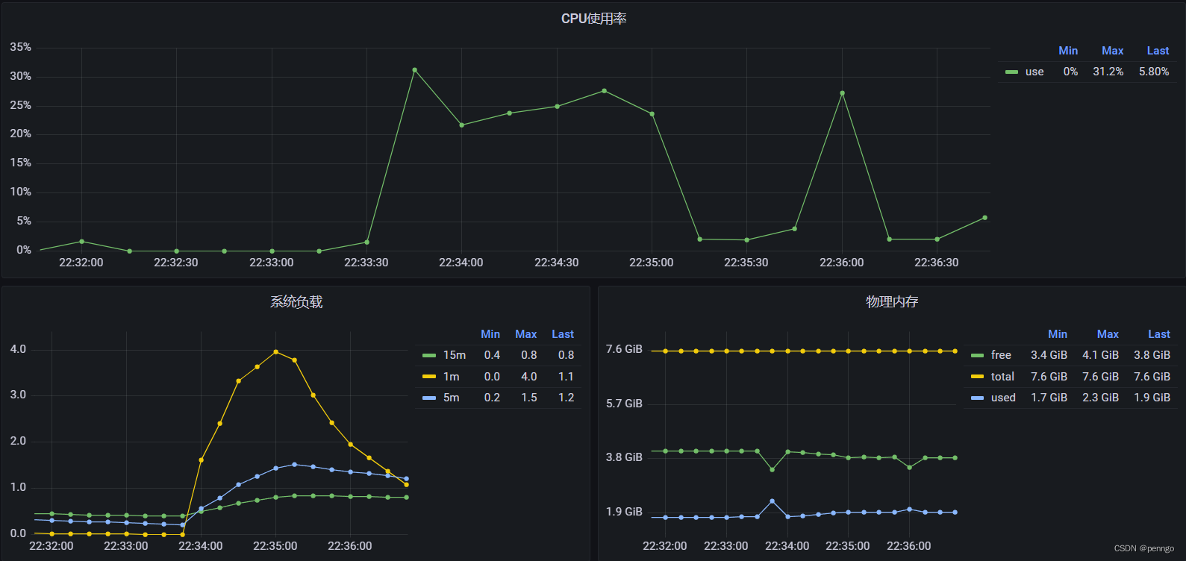Sort CPU legend by Max column

[1112, 51]
